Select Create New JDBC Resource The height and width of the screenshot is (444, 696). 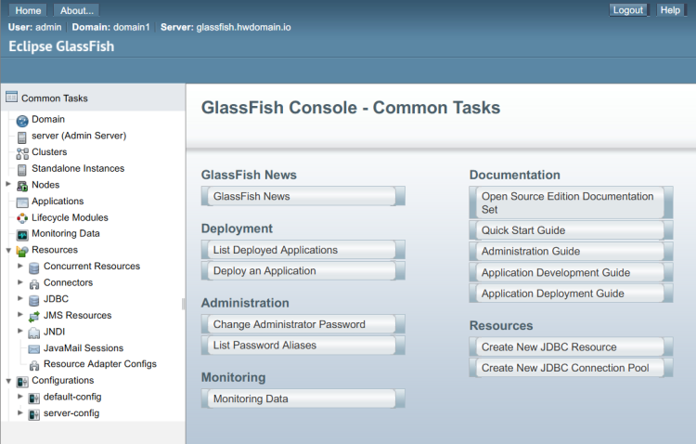571,346
